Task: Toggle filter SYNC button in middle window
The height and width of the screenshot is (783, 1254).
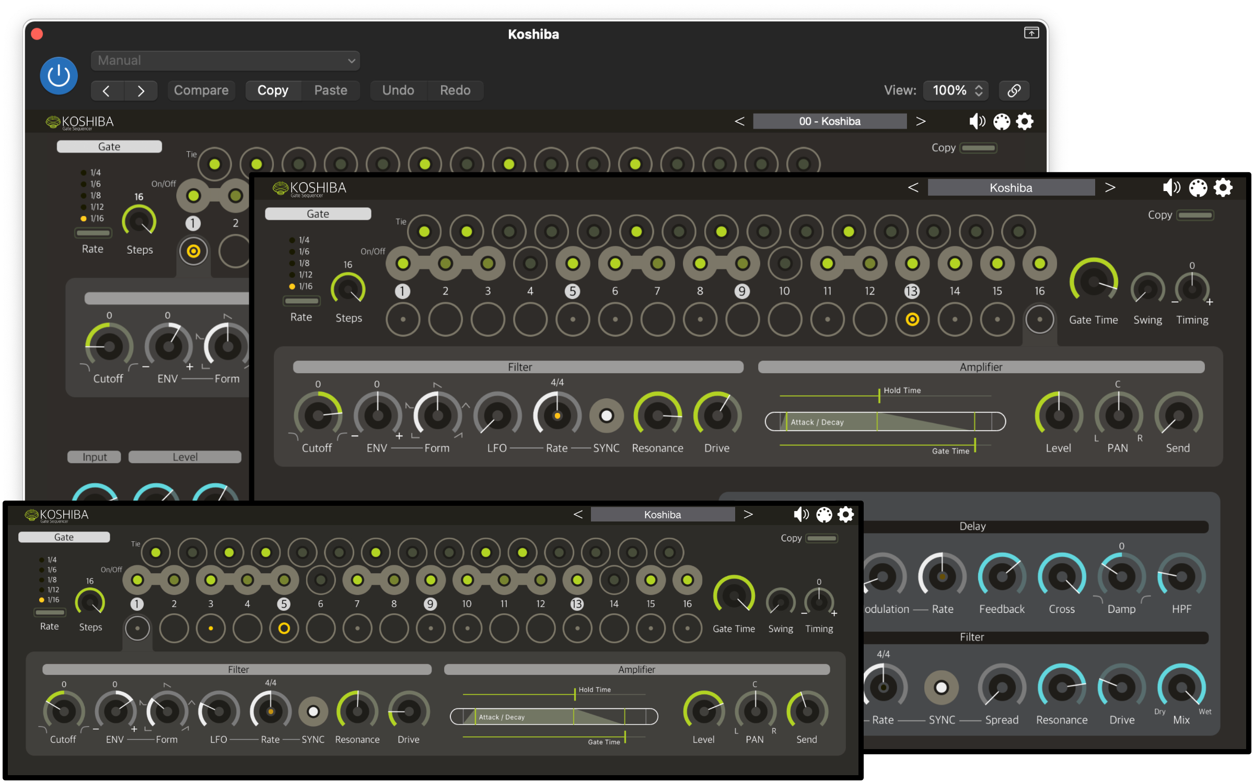Action: pos(606,416)
